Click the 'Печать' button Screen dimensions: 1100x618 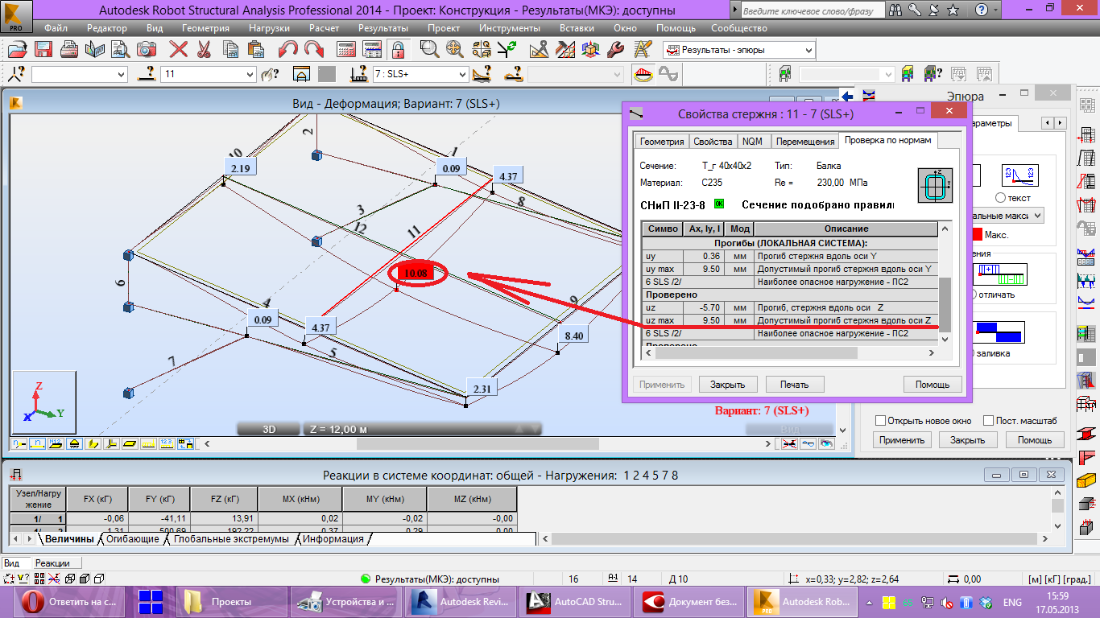click(795, 385)
